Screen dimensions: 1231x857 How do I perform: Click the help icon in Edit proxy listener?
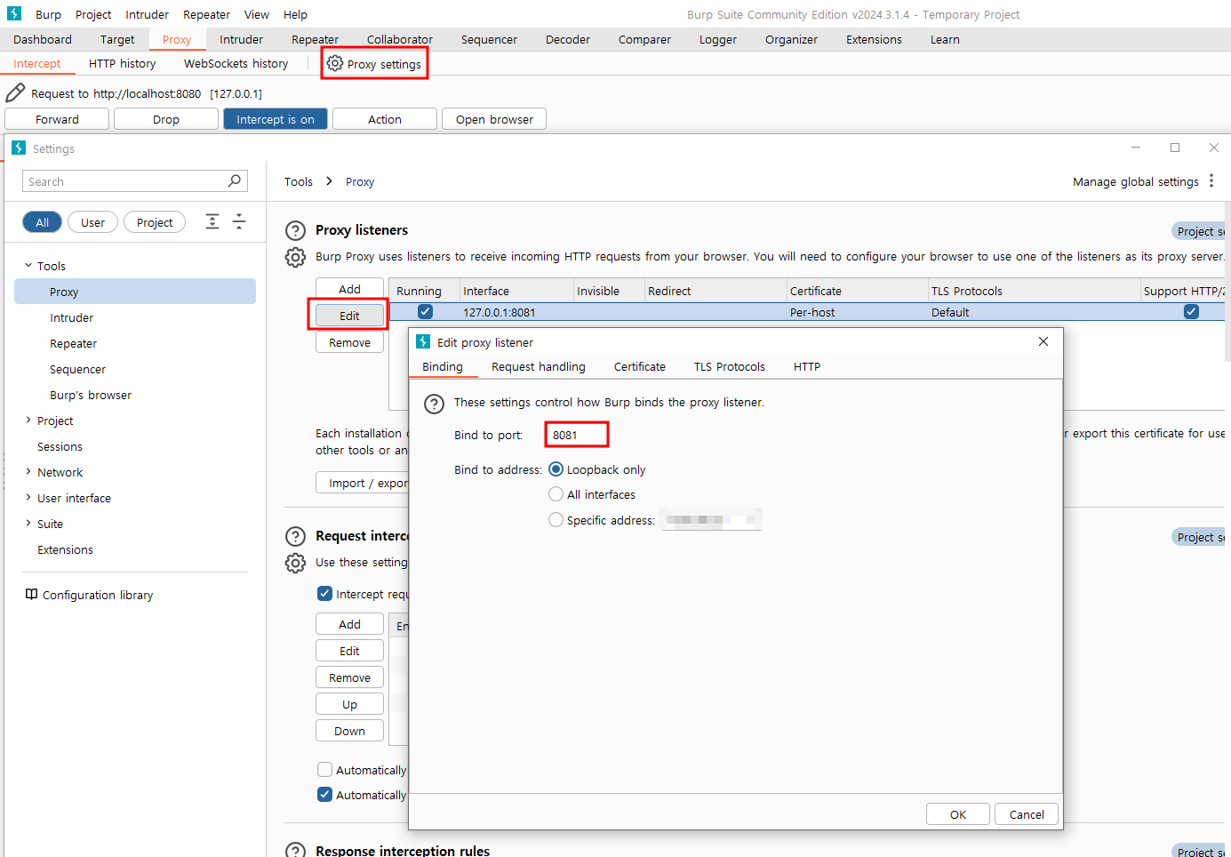click(x=434, y=404)
